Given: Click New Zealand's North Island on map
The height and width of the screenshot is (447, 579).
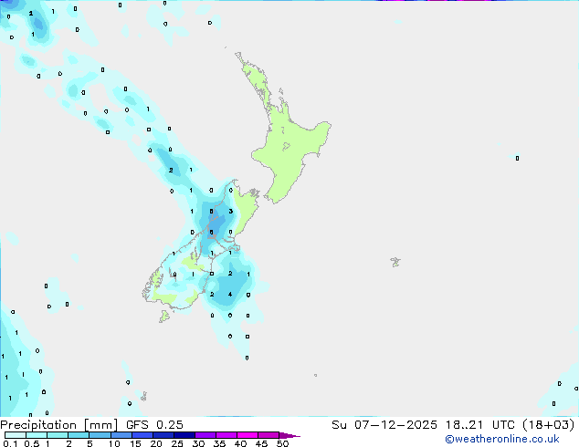Looking at the screenshot, I should coord(290,146).
